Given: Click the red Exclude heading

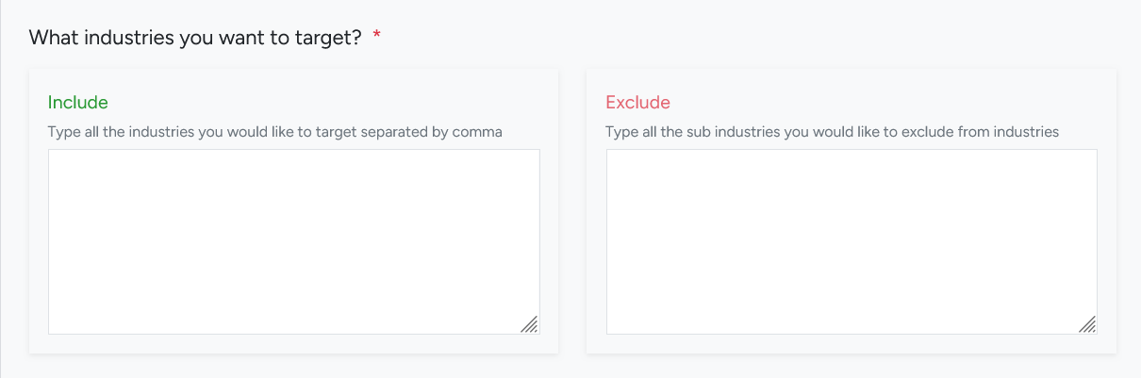Looking at the screenshot, I should (x=638, y=102).
